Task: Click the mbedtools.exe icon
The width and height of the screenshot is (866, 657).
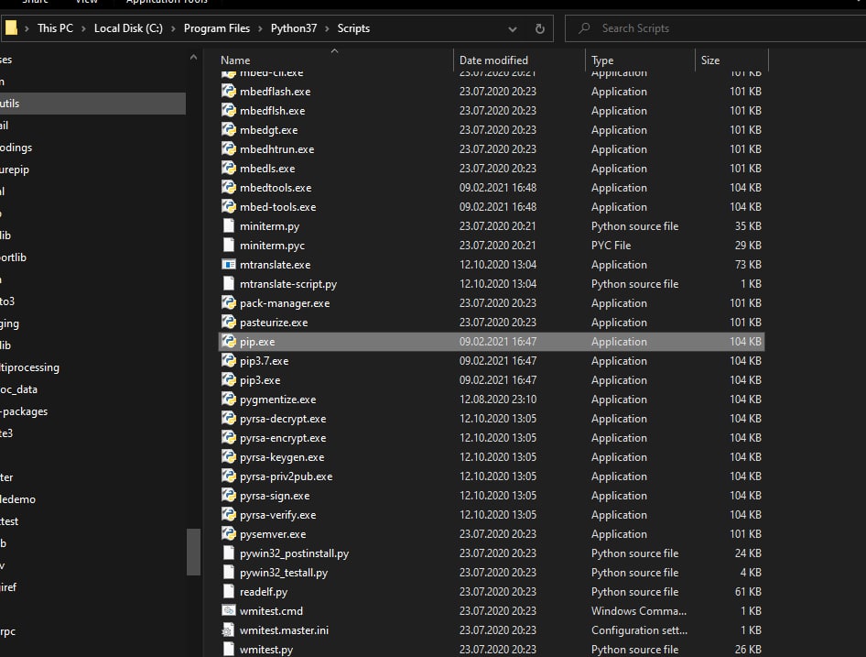Action: [x=228, y=188]
